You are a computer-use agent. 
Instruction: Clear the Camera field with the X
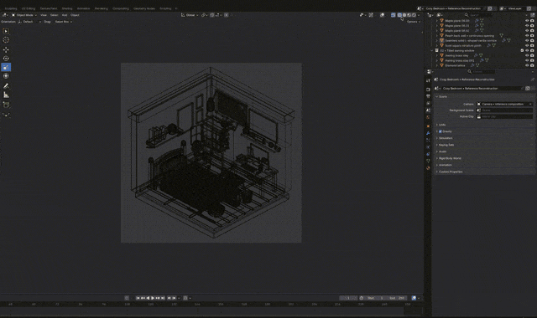coord(530,104)
